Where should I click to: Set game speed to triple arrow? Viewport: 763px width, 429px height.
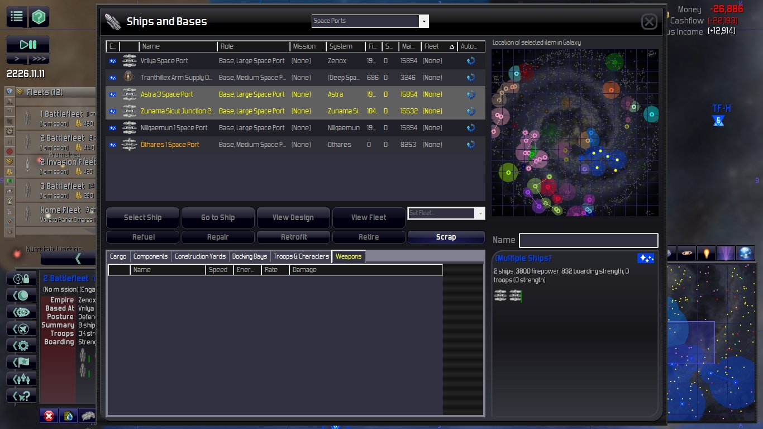tap(39, 59)
